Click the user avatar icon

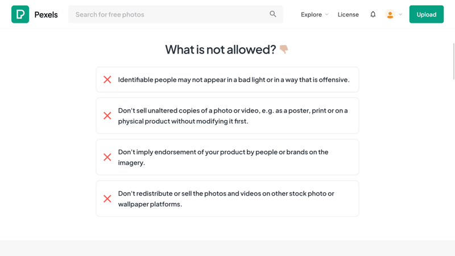(390, 14)
